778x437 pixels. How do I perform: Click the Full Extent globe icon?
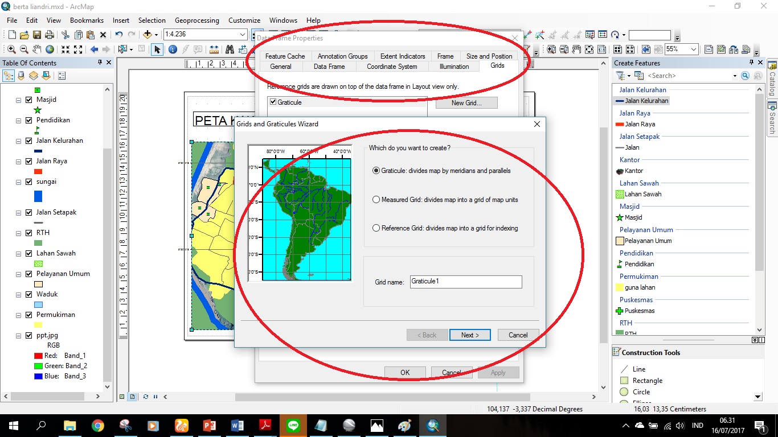[x=51, y=48]
